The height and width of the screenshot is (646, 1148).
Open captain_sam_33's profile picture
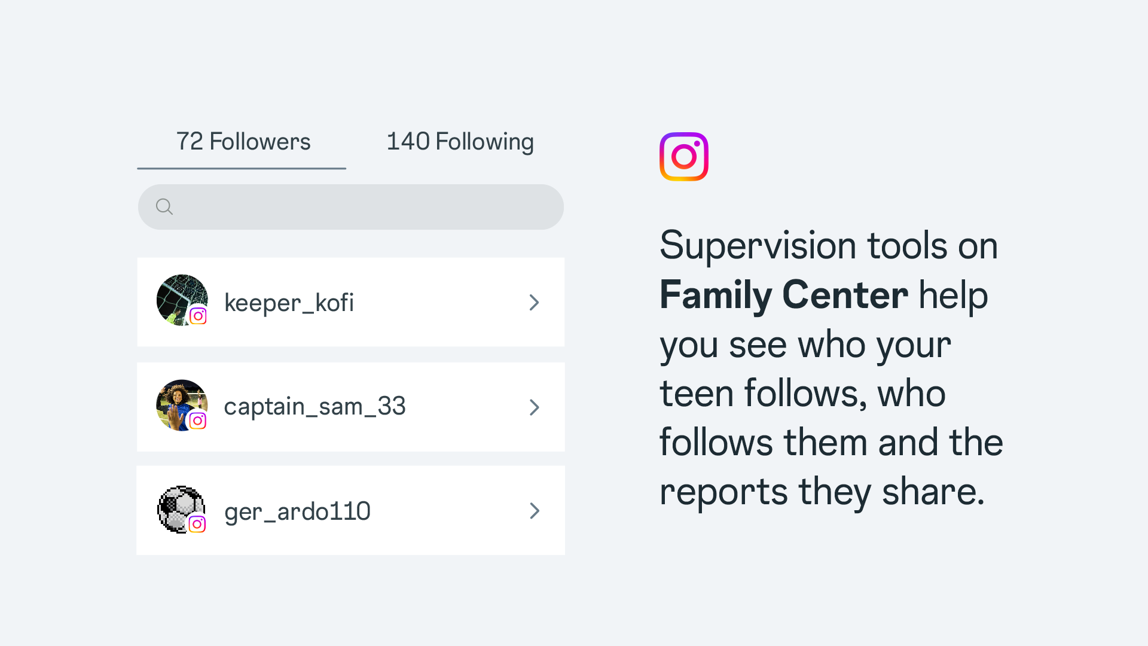[x=176, y=401]
